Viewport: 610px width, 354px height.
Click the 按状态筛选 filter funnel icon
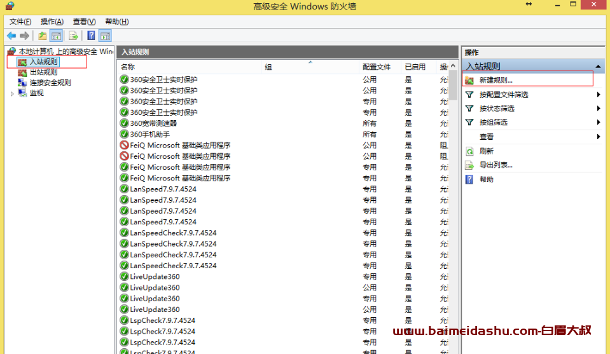coord(470,108)
